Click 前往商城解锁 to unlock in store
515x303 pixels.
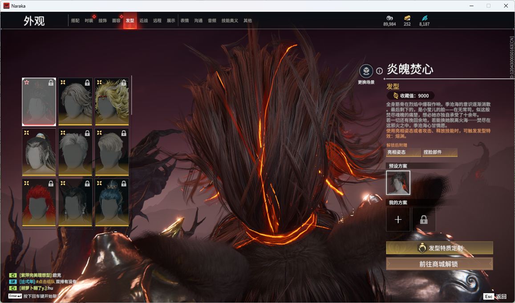(439, 264)
